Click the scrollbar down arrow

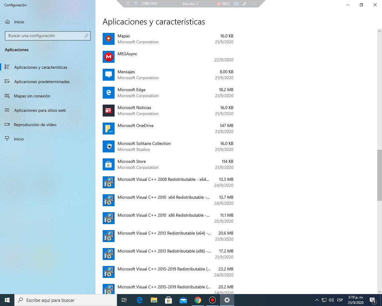[x=380, y=292]
